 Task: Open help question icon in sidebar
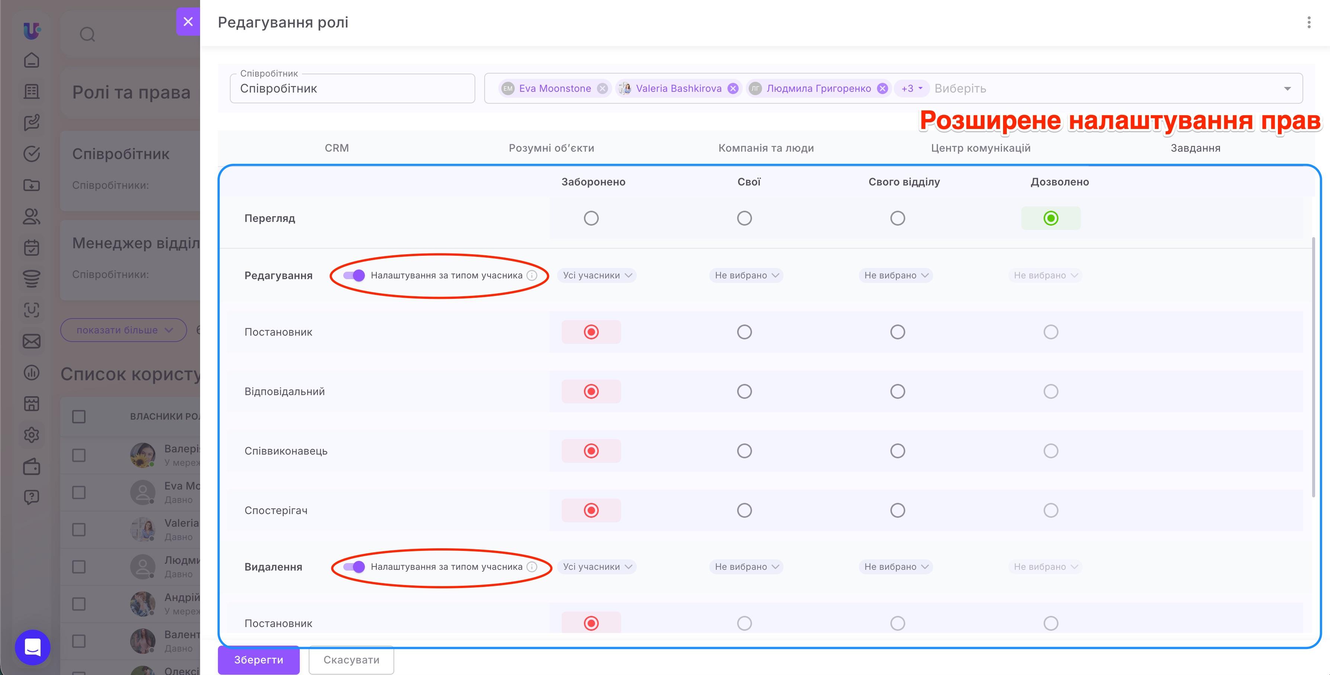coord(32,497)
